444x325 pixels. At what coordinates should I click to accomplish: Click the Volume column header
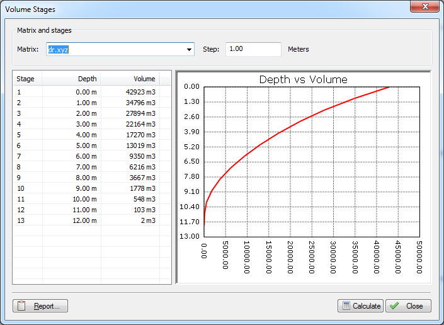pyautogui.click(x=144, y=79)
